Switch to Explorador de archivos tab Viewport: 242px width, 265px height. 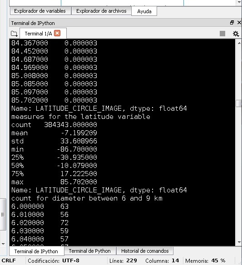tap(101, 11)
